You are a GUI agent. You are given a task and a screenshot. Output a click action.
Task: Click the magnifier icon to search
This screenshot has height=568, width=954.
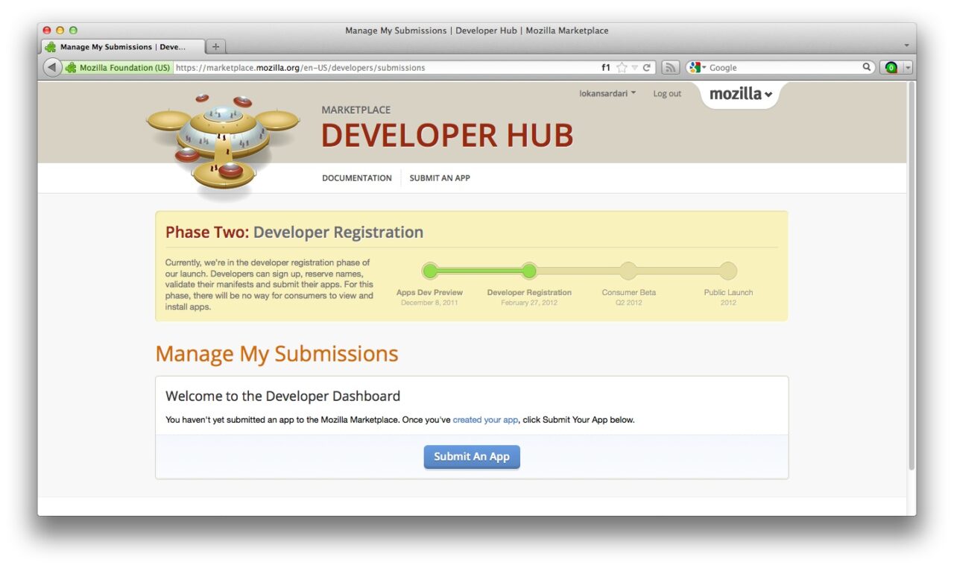[x=867, y=67]
